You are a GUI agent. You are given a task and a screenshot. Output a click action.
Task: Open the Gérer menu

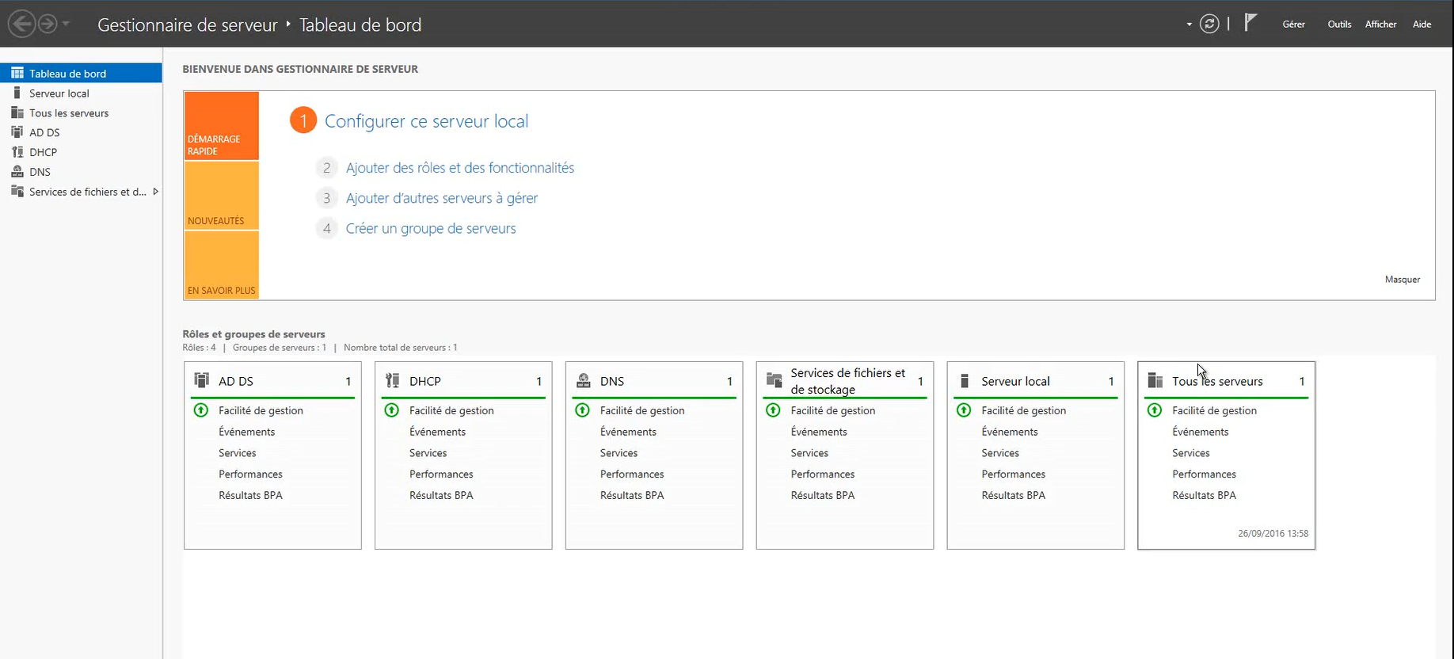click(x=1293, y=25)
